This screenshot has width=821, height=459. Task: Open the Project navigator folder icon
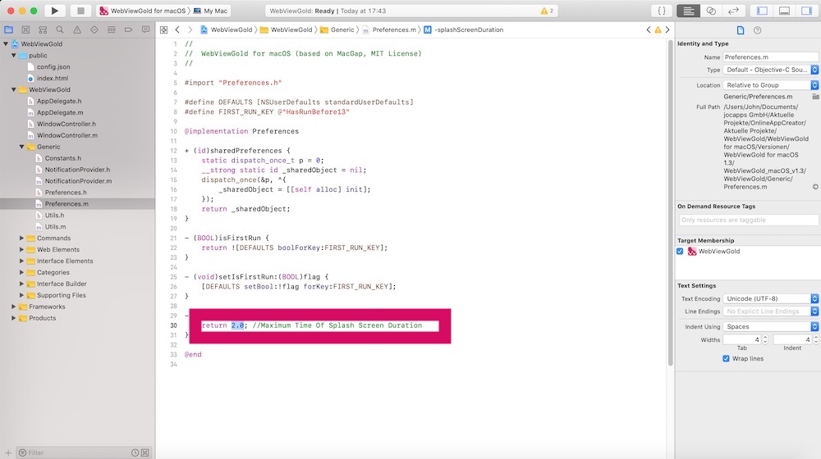pos(8,30)
